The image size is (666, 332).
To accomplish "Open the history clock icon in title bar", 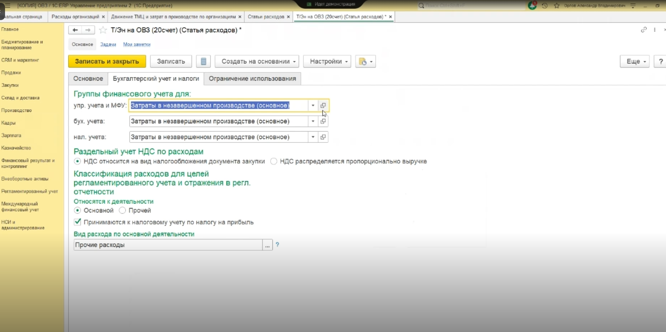I will (545, 5).
